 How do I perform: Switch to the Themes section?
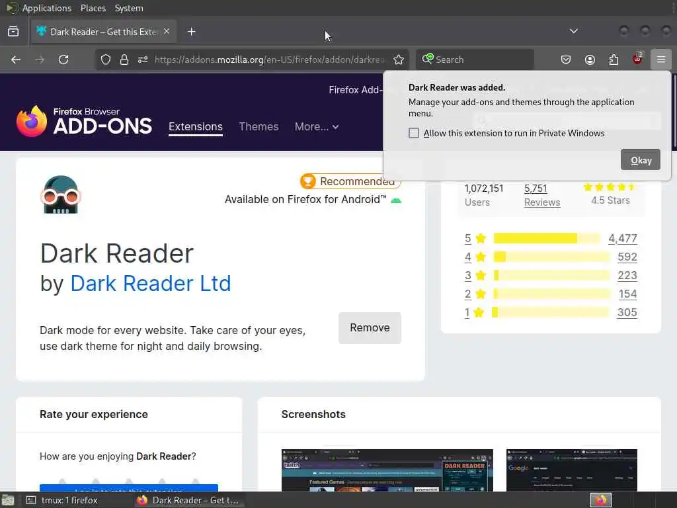(x=259, y=126)
